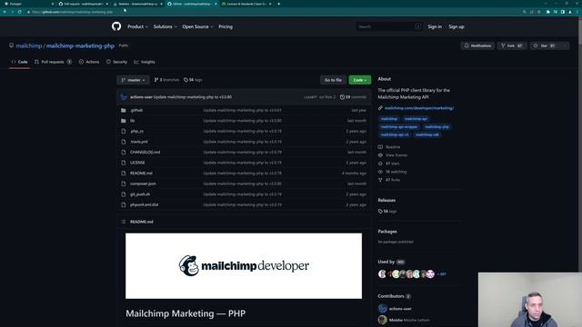Open the watching count link
This screenshot has width=582, height=327.
point(392,172)
